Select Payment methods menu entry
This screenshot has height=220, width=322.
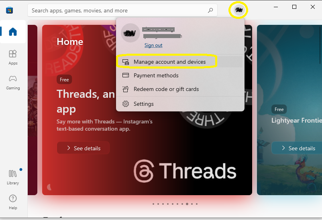point(180,75)
